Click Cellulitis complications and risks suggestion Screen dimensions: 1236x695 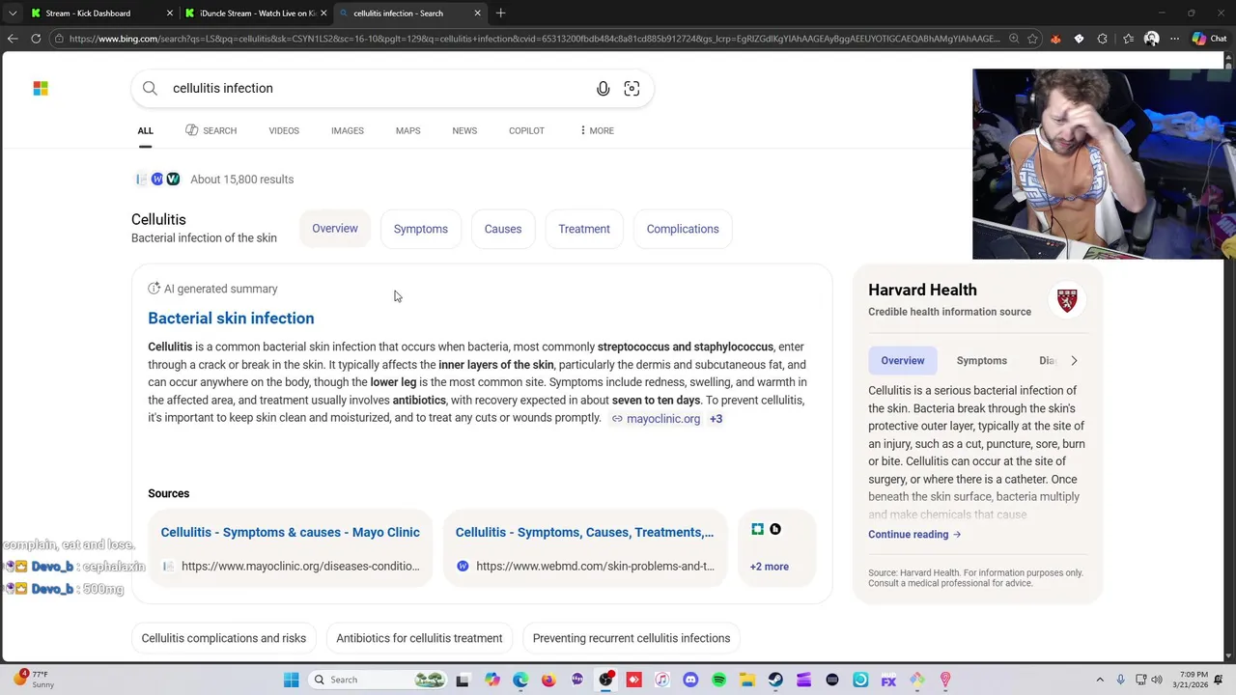click(x=224, y=638)
